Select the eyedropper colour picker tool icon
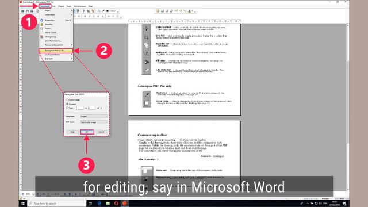Viewport: 368px width, 207px height. 103,11
